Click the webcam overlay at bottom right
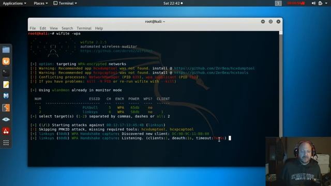Viewport: 331px width, 186px height. point(298,161)
